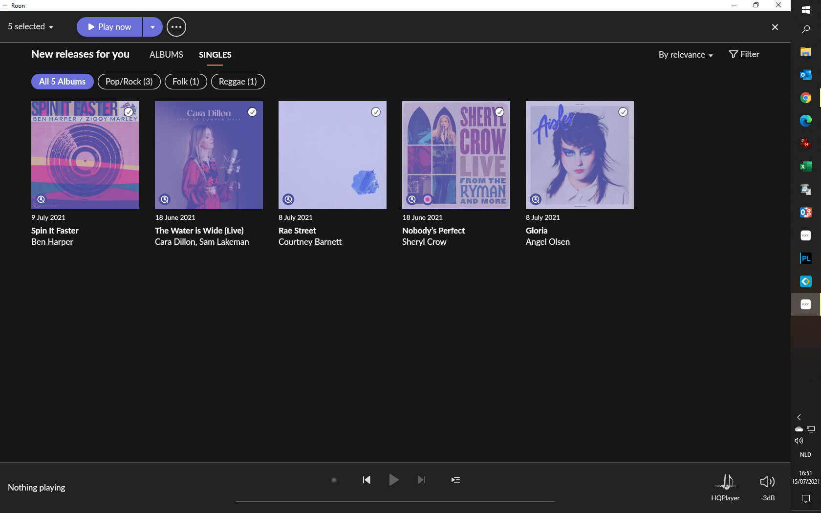Go to artist Ben Harper
The height and width of the screenshot is (513, 821).
(x=52, y=242)
